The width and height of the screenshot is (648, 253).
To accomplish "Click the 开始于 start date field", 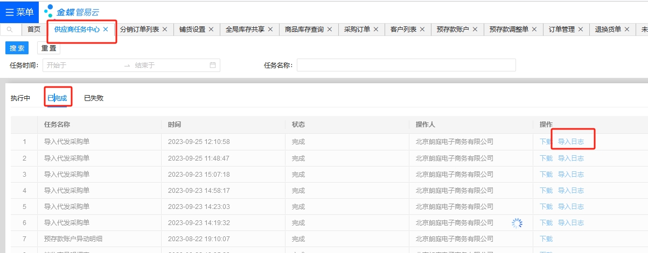I will pyautogui.click(x=81, y=65).
